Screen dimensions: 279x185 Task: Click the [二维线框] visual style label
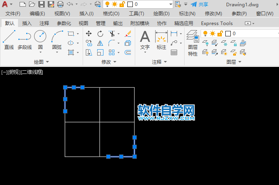click(x=32, y=72)
